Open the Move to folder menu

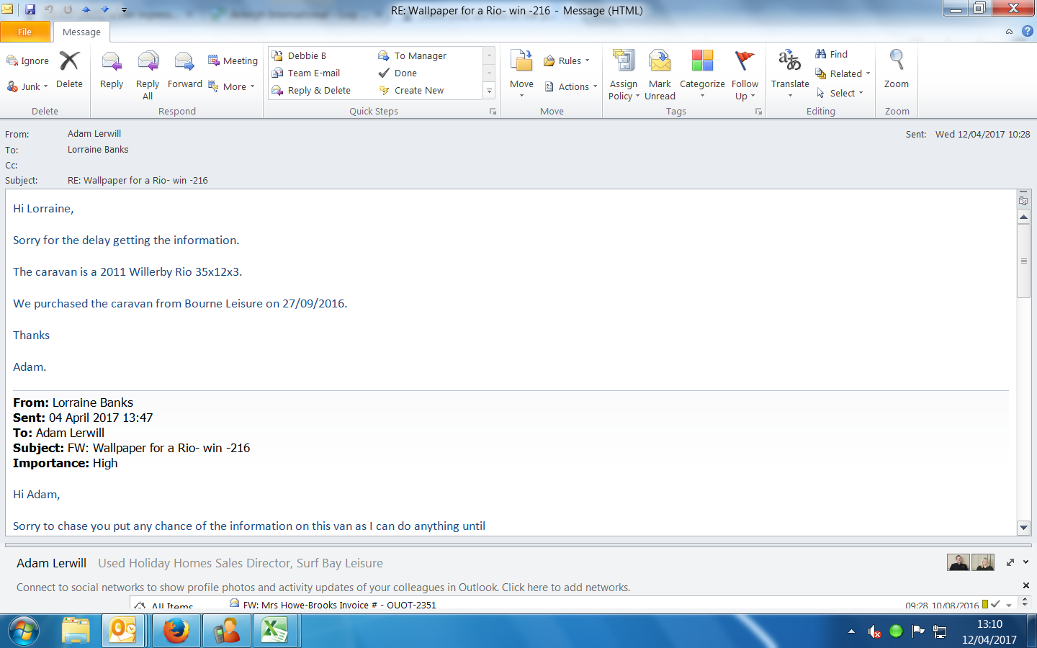pos(521,74)
